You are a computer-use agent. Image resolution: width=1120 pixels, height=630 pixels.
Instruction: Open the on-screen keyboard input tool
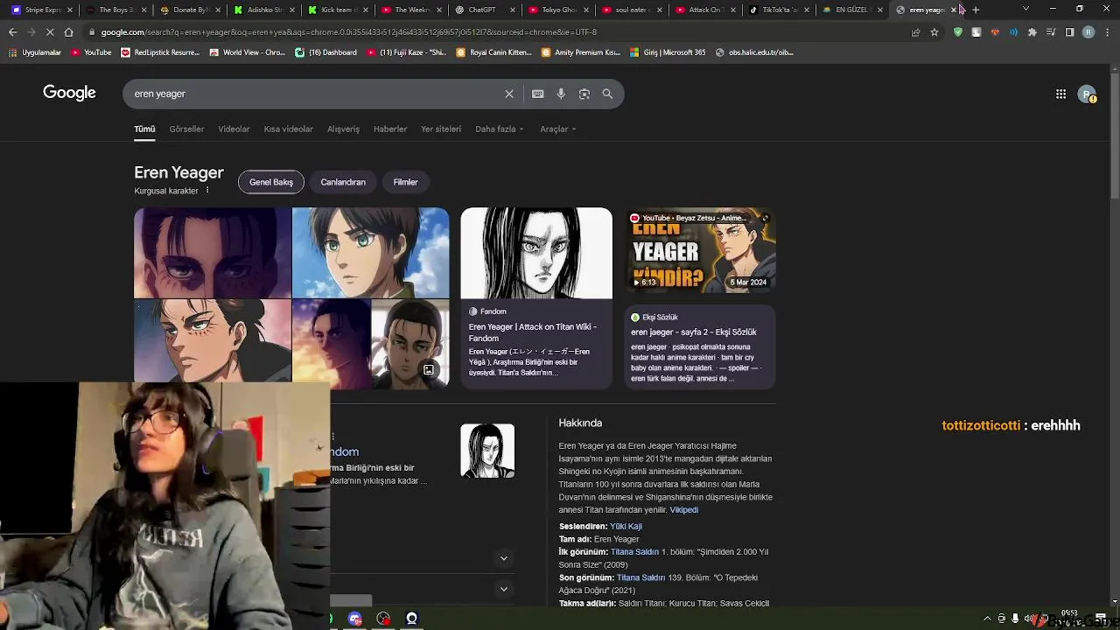[537, 94]
